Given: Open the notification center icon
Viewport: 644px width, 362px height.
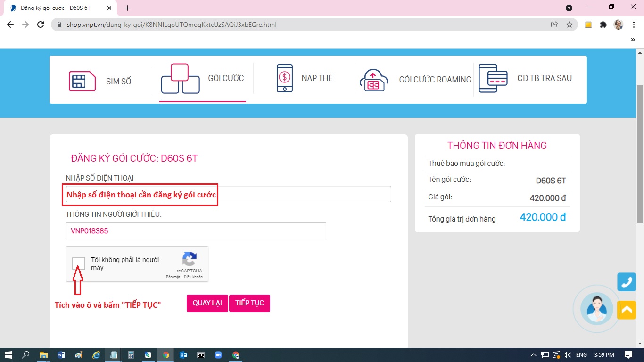Looking at the screenshot, I should tap(628, 355).
